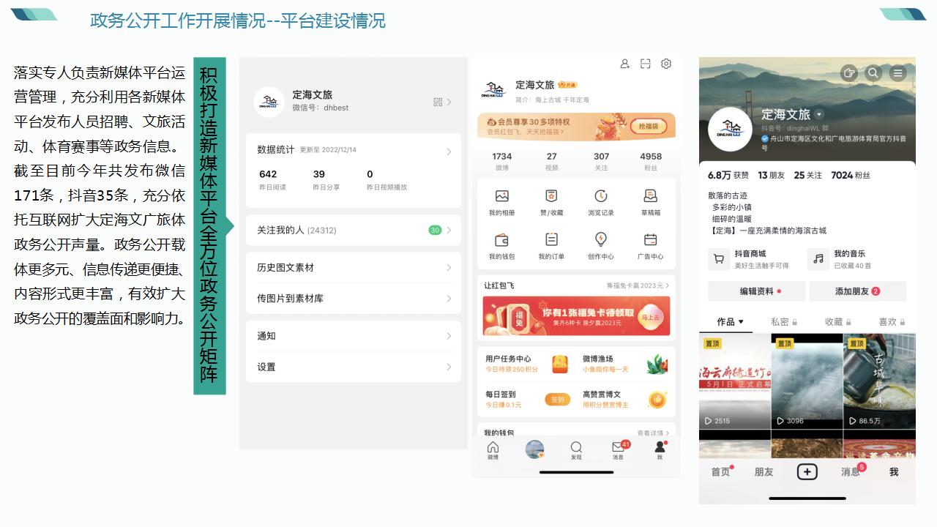Click the 编辑资料 button
The width and height of the screenshot is (937, 527).
(x=756, y=291)
